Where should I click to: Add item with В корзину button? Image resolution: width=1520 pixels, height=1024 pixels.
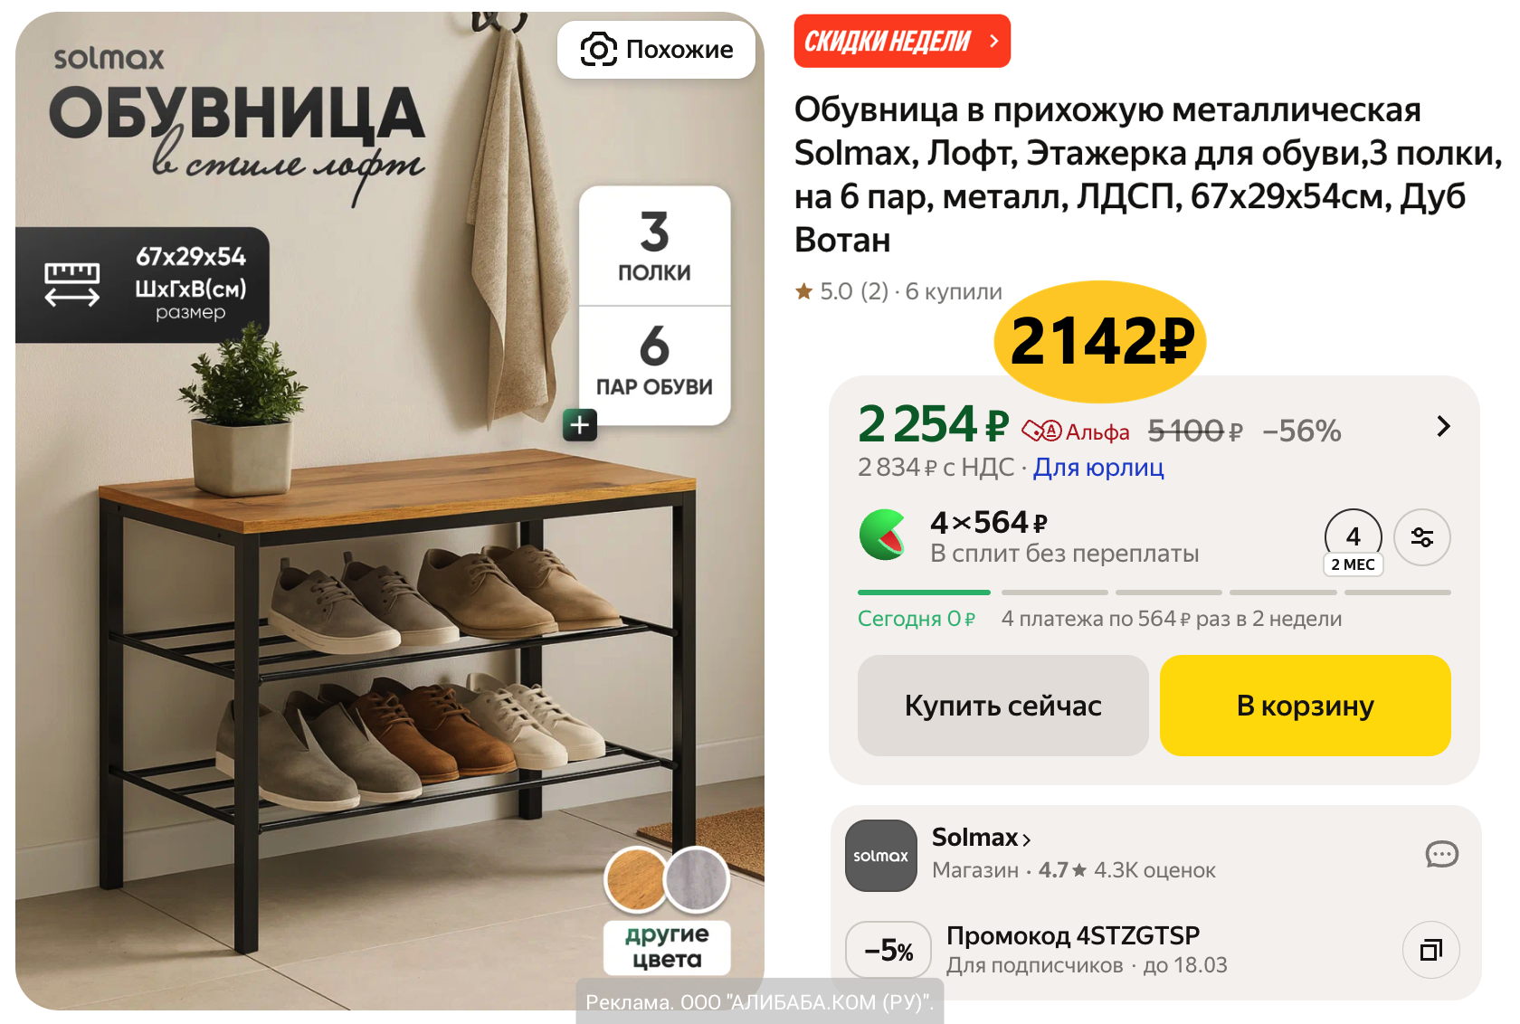coord(1305,706)
